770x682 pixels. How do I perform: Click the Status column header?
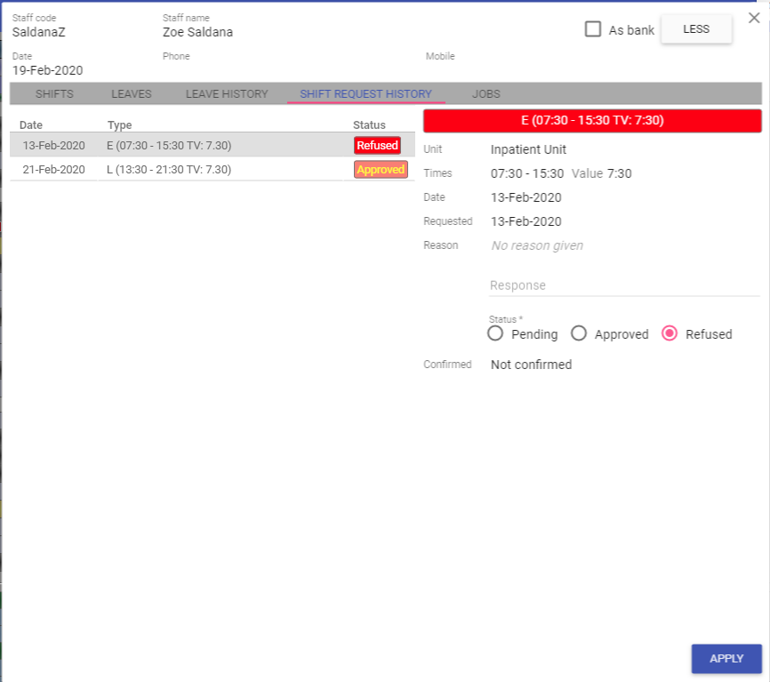pos(369,125)
